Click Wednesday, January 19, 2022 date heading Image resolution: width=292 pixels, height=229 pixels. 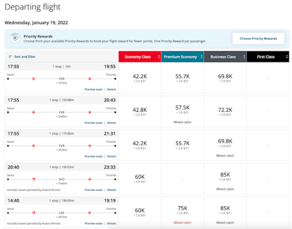click(36, 23)
